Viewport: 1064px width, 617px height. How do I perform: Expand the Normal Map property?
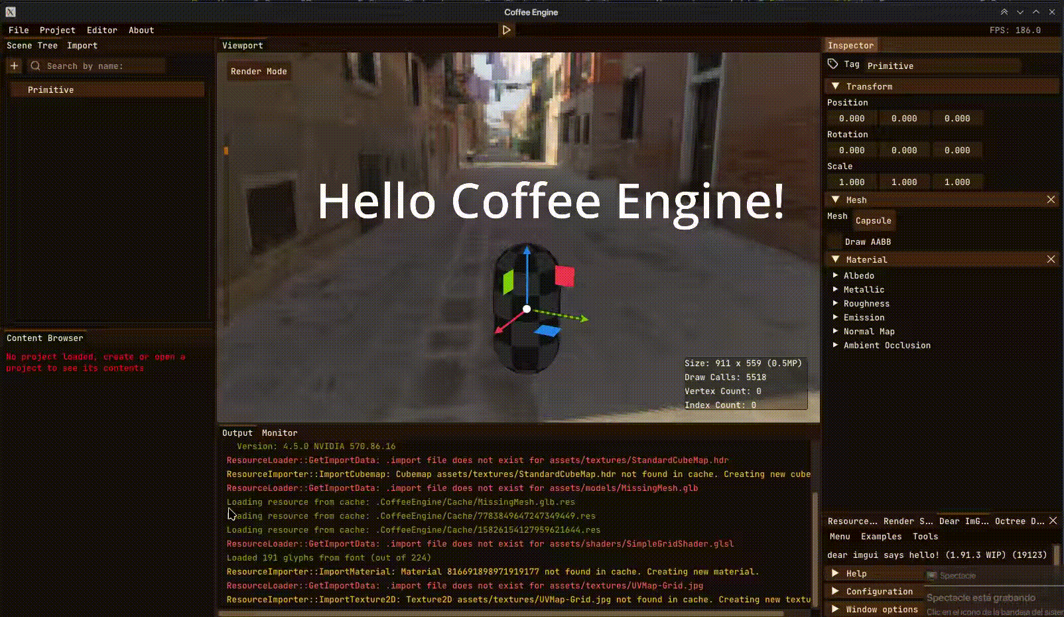836,331
